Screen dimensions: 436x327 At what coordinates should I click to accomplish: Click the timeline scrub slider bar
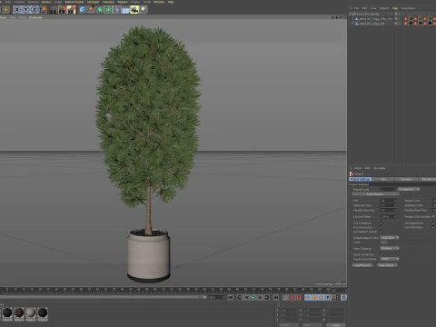coord(103,298)
